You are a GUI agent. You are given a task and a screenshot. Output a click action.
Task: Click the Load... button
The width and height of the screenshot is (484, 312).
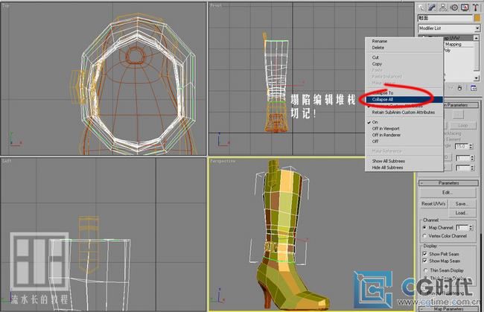[x=462, y=213]
